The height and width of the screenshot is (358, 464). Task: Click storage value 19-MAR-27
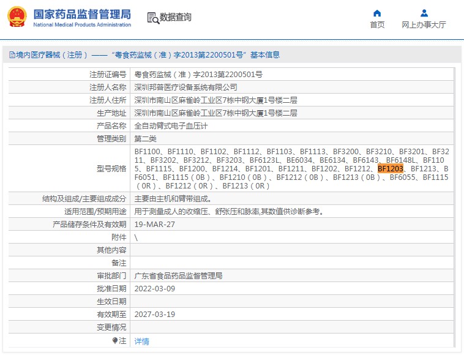[x=154, y=224]
